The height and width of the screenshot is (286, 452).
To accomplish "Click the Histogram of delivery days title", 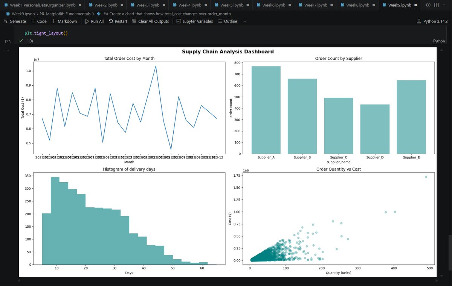I will pos(129,169).
